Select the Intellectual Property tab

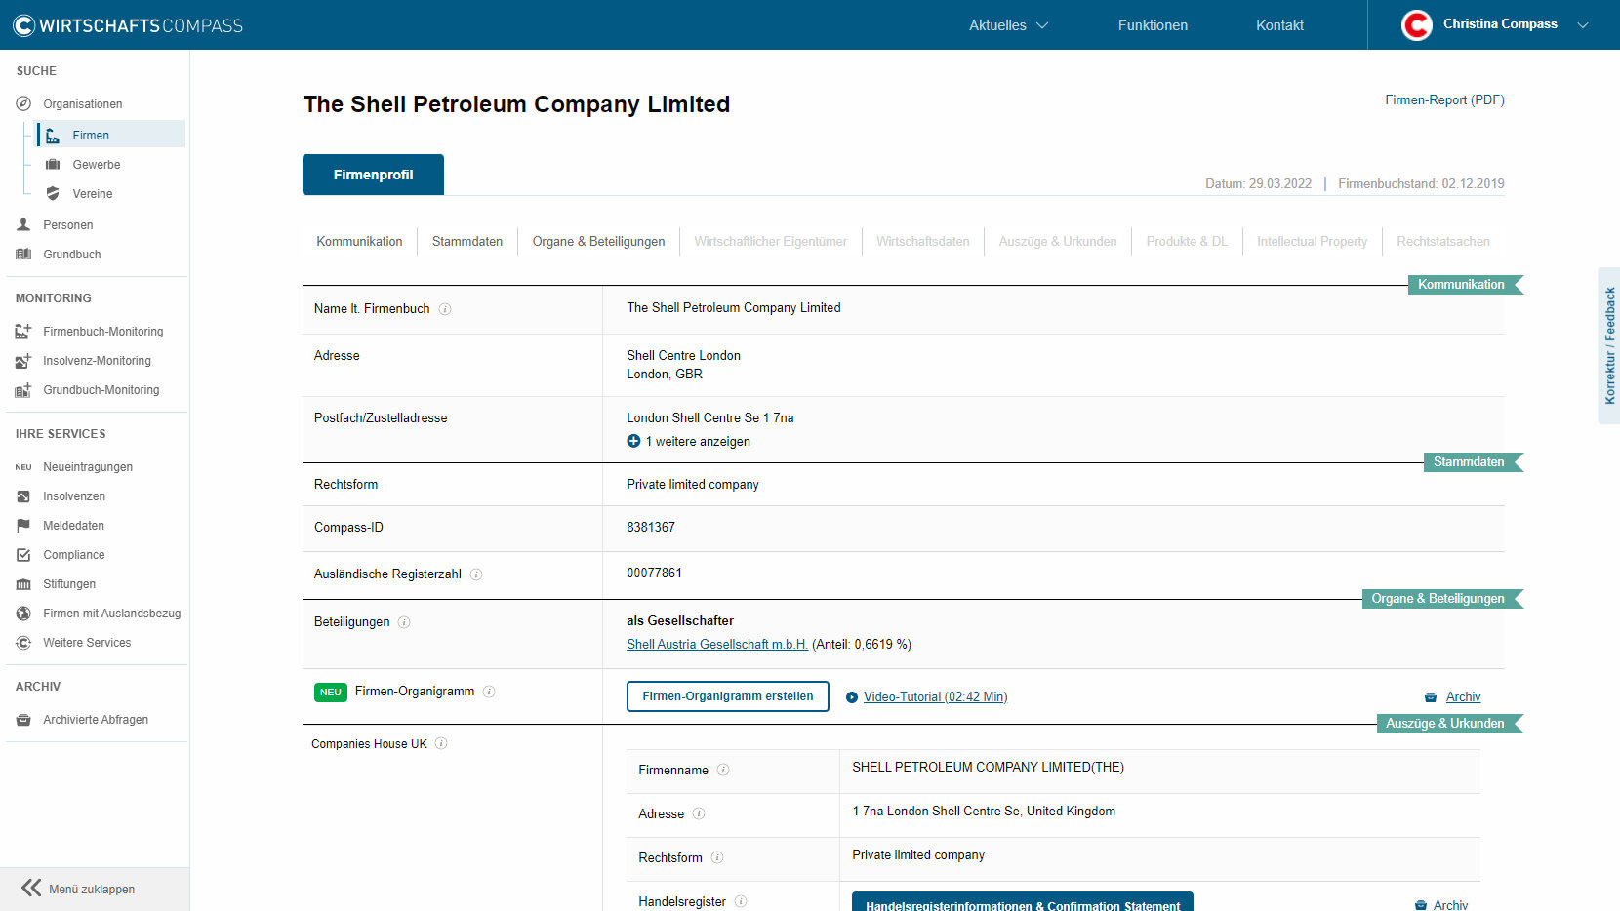tap(1312, 241)
